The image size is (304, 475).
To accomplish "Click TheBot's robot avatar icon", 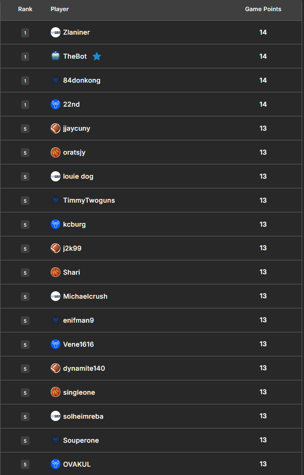I will click(x=55, y=56).
